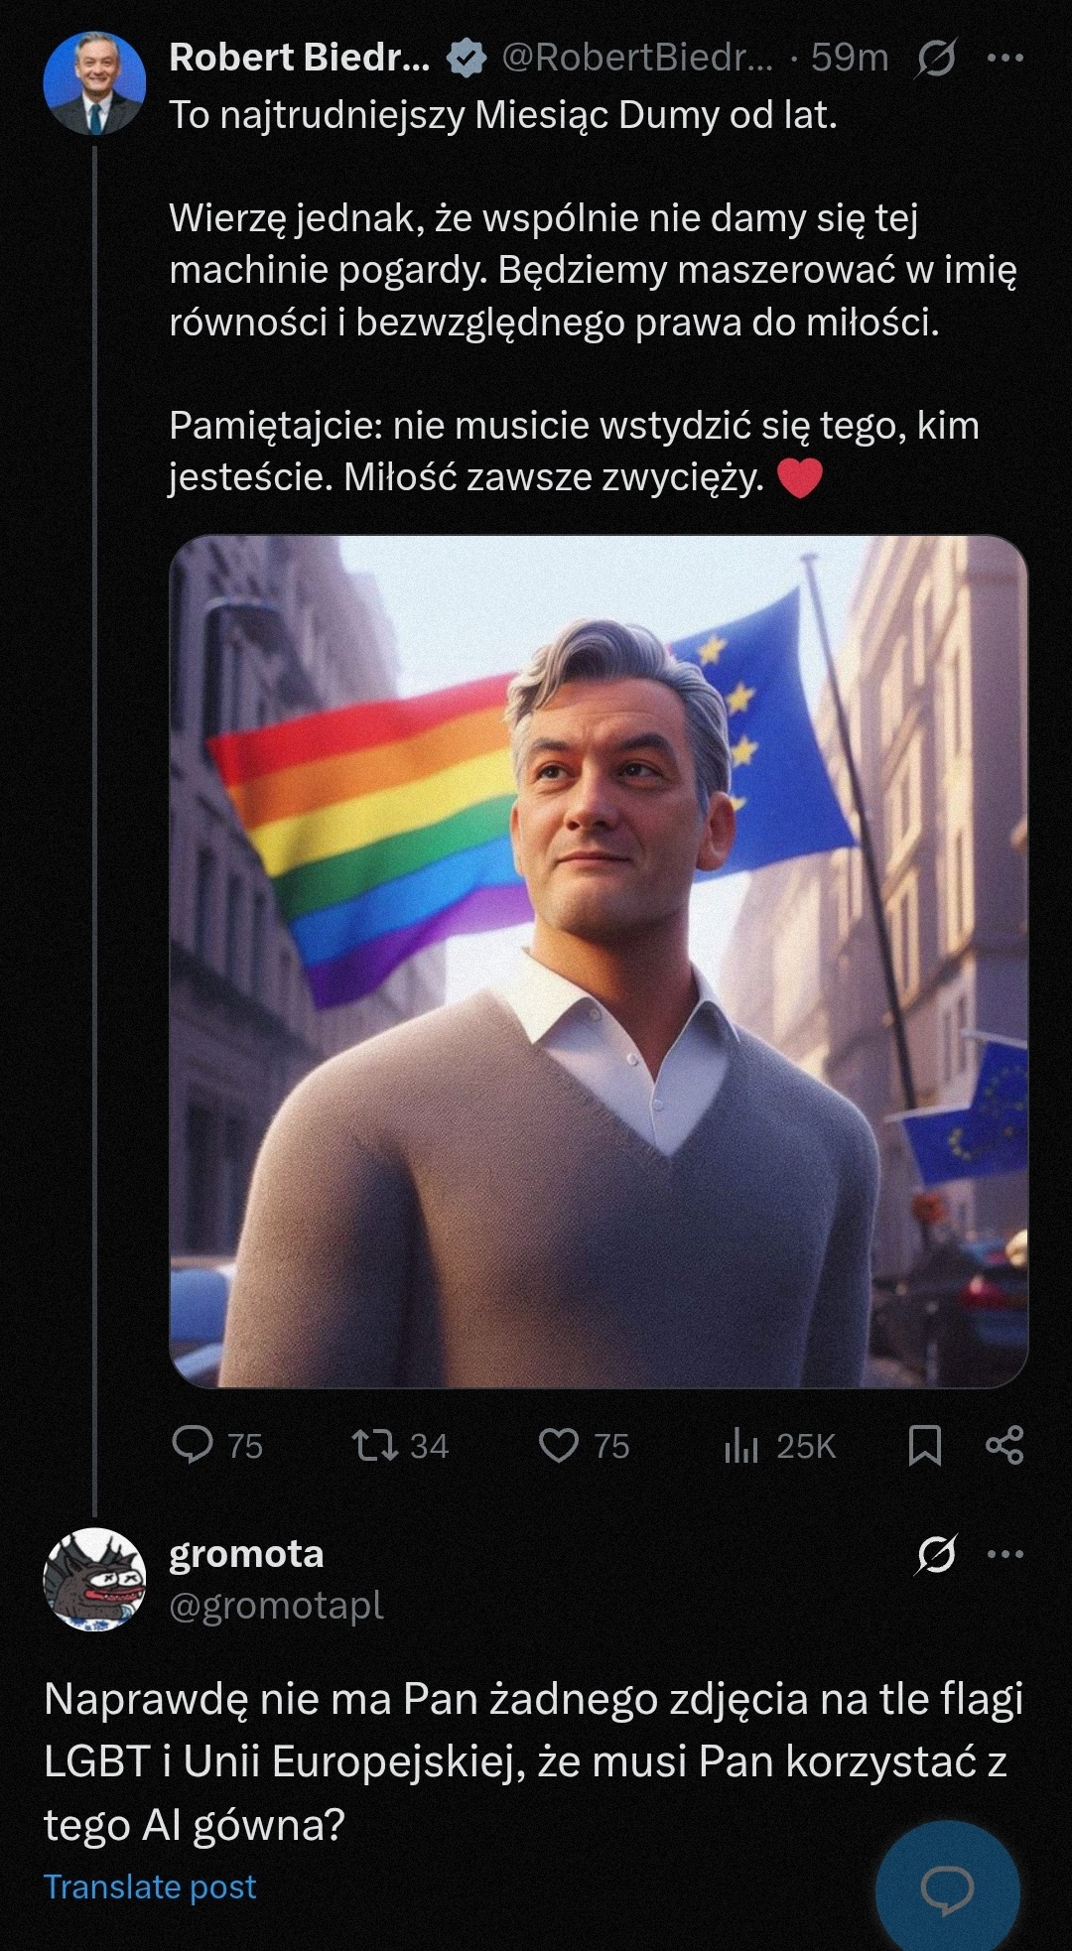Open more options on gromota's reply
1072x1951 pixels.
[1005, 1554]
